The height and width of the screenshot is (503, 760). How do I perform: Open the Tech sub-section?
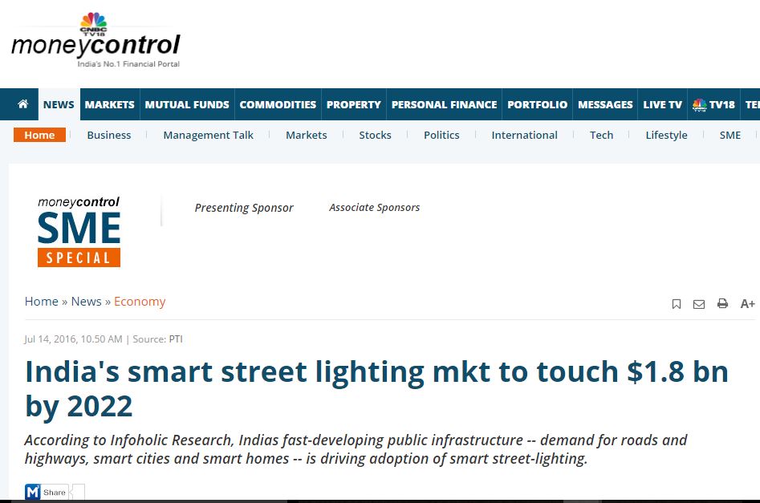pyautogui.click(x=602, y=136)
